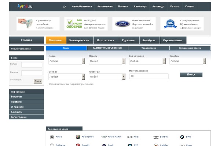220x146 pixels.
Task: Open the Aston Martin brand link
Action: (114, 137)
